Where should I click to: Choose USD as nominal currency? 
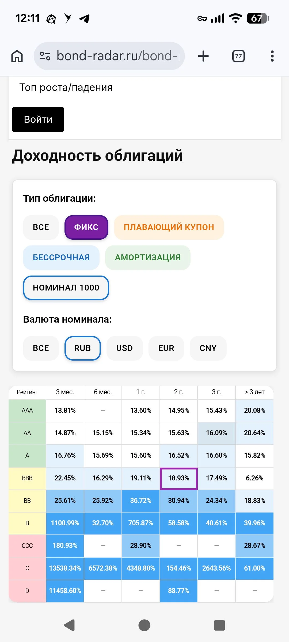coord(124,348)
